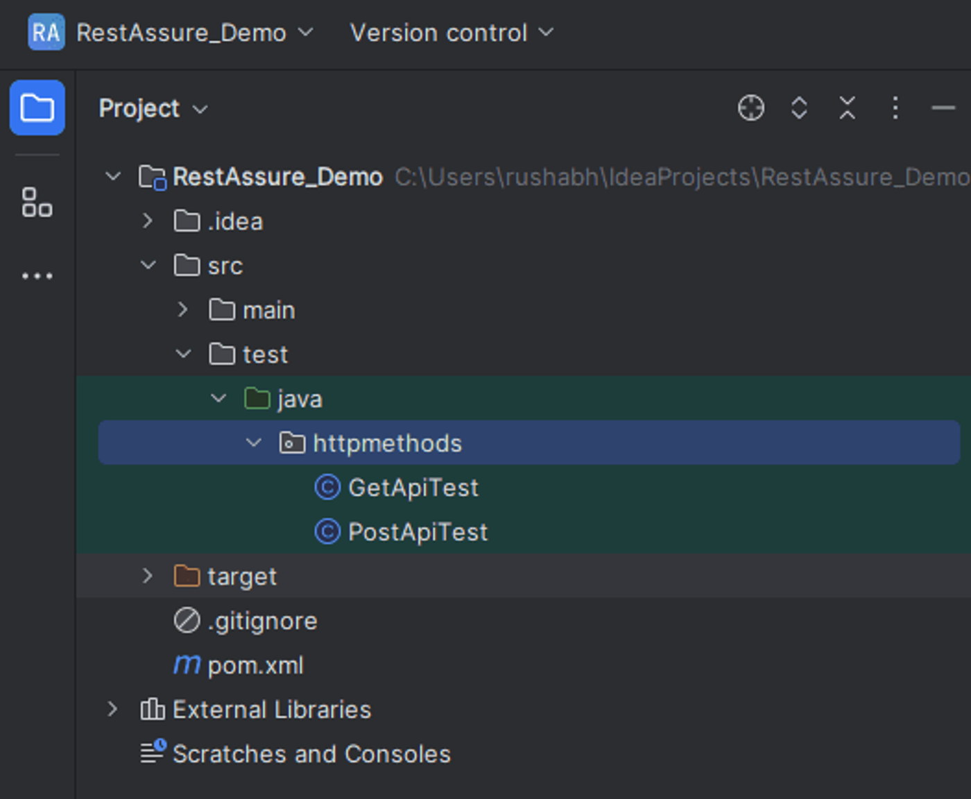Click the Scratches and Consoles icon
The width and height of the screenshot is (971, 799).
tap(153, 752)
